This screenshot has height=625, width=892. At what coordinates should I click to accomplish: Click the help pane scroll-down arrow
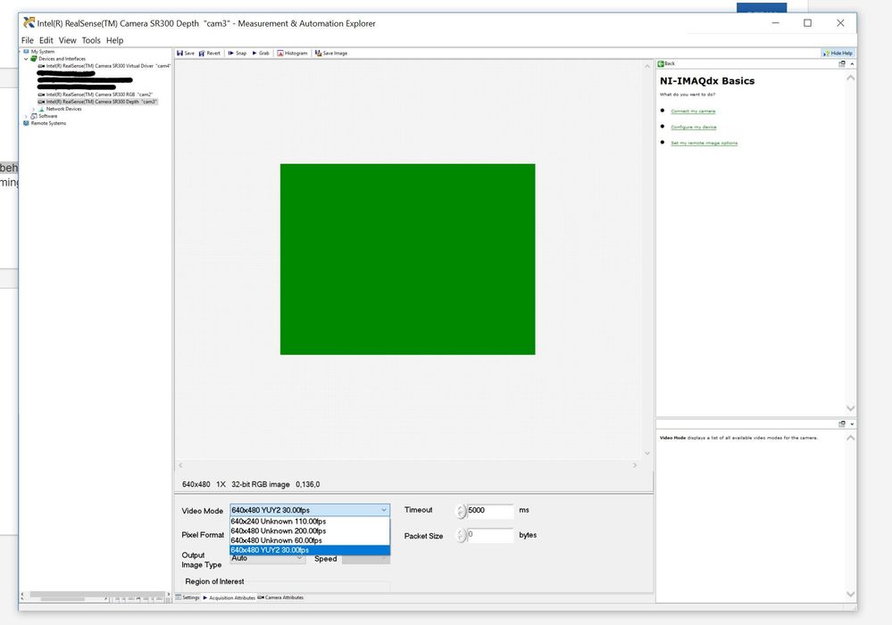(x=850, y=408)
